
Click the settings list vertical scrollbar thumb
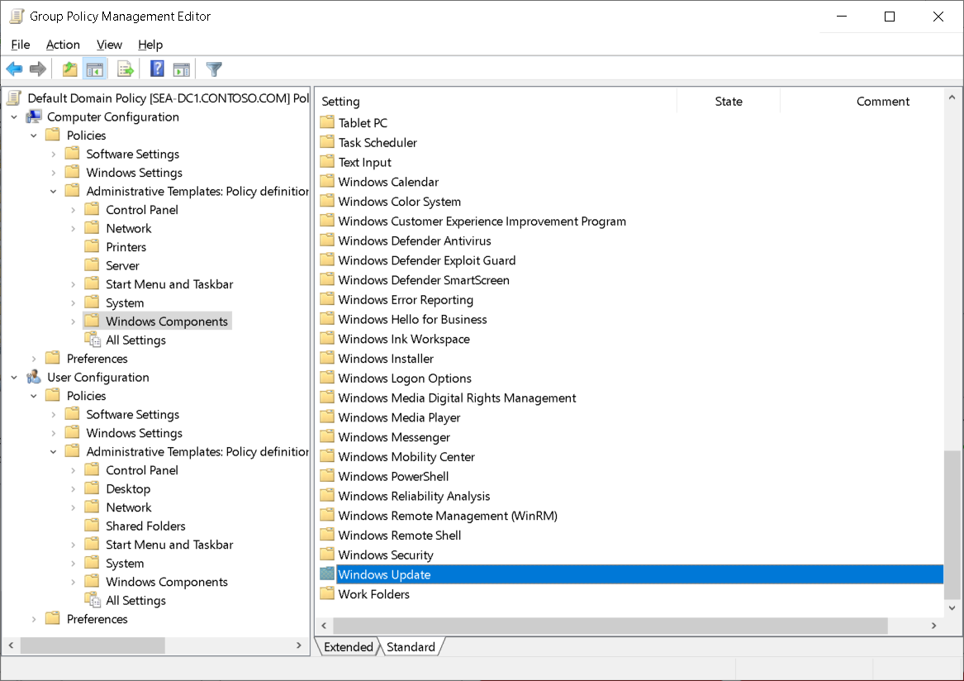coord(952,525)
